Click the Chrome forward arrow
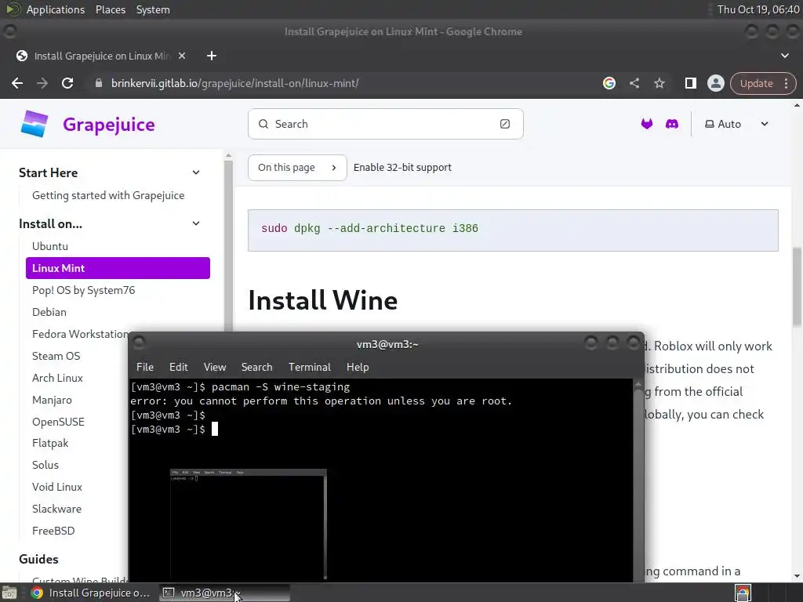This screenshot has width=803, height=602. click(42, 83)
